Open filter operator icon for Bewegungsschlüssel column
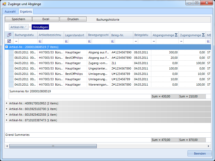Screen dimensions: 215x161 tap(89, 41)
